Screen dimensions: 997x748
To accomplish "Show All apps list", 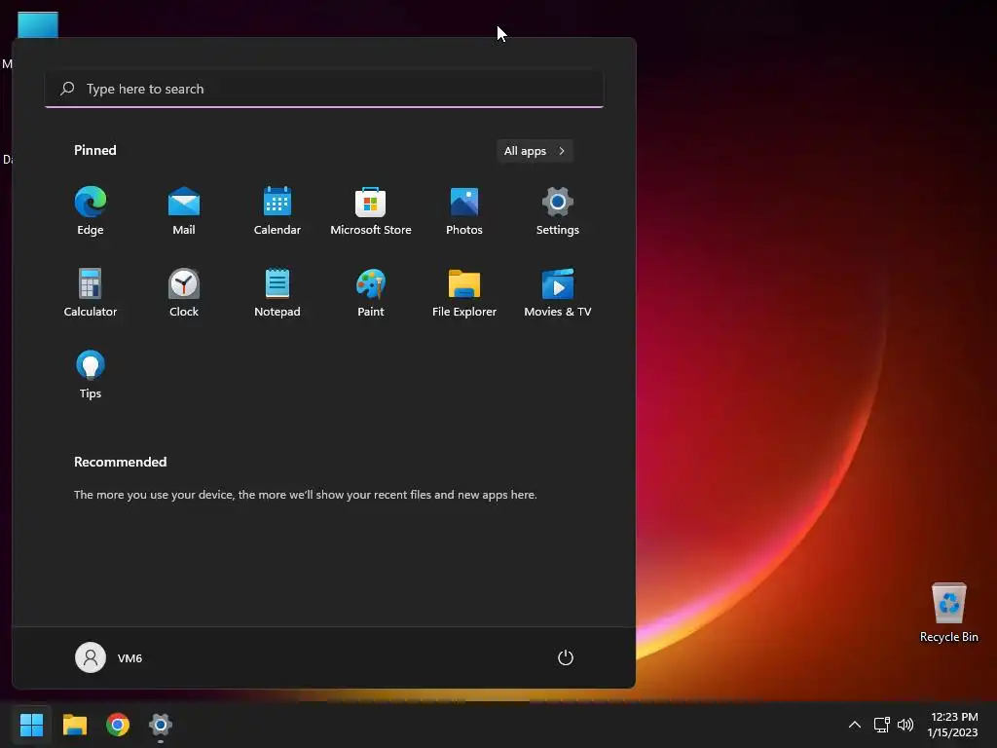I will pyautogui.click(x=535, y=151).
